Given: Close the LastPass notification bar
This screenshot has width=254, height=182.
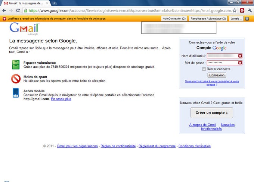Looking at the screenshot, I should (x=247, y=19).
